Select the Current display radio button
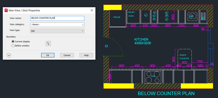This screenshot has height=98, width=218. coord(13,41)
